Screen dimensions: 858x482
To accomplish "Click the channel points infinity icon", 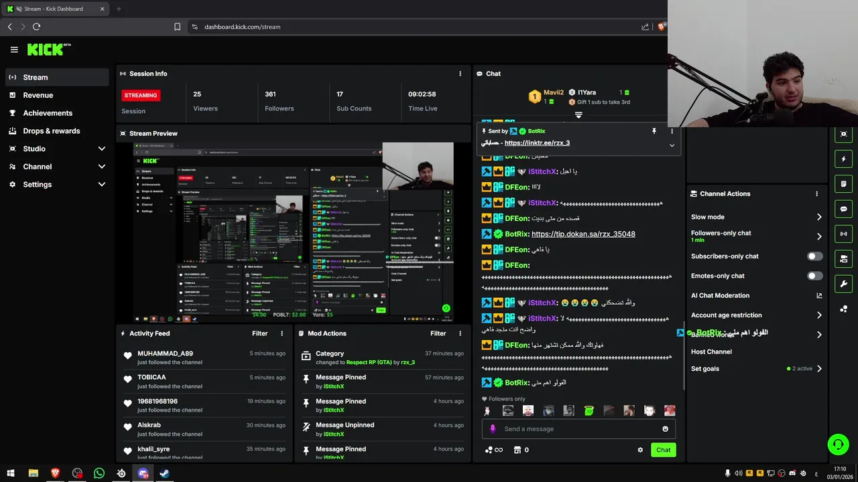I will pyautogui.click(x=494, y=450).
